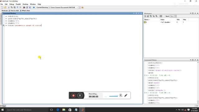Click <1x11 double> value cell
This screenshot has width=199, height=112.
[165, 22]
